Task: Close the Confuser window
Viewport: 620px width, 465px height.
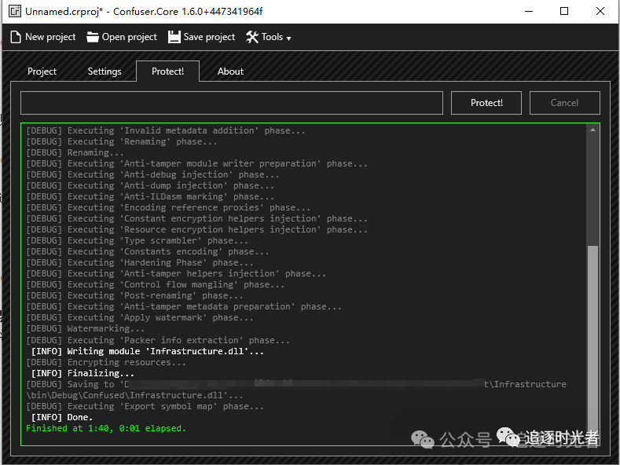Action: click(600, 11)
